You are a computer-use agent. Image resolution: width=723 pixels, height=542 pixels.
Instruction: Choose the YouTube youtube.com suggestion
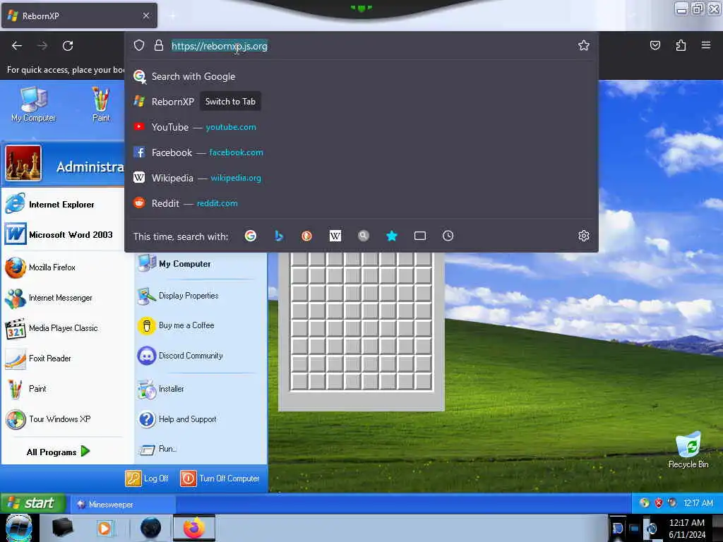(361, 127)
